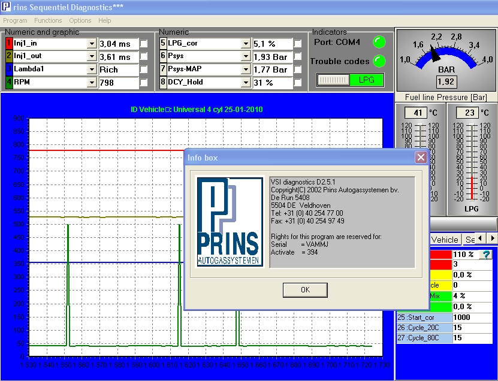Switch to the Vehicle tab
The image size is (498, 381).
tap(445, 240)
